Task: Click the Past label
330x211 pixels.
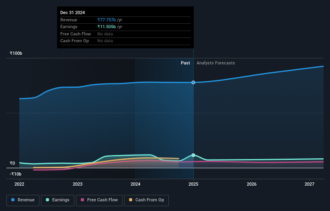Action: click(185, 63)
